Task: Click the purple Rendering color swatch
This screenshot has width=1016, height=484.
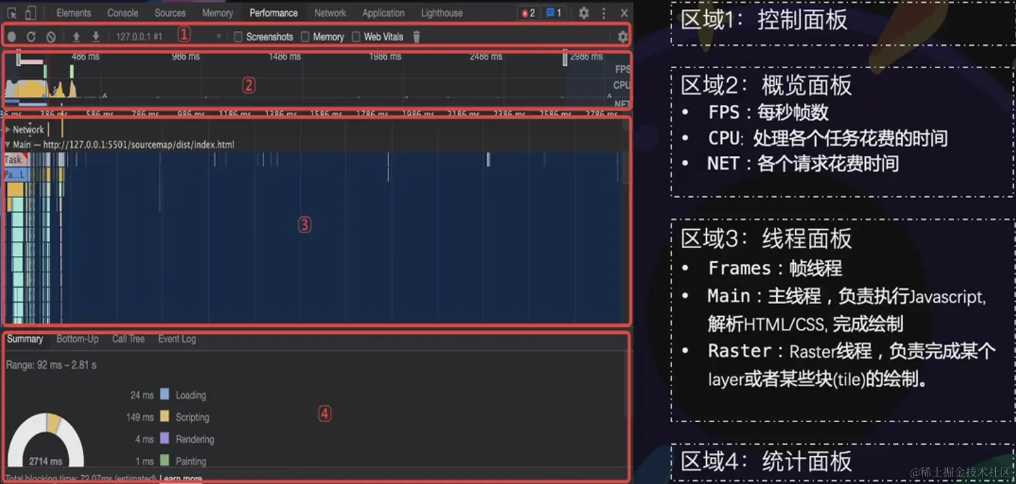Action: point(165,438)
